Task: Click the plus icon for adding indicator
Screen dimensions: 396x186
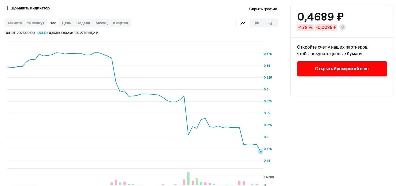Action: point(7,8)
